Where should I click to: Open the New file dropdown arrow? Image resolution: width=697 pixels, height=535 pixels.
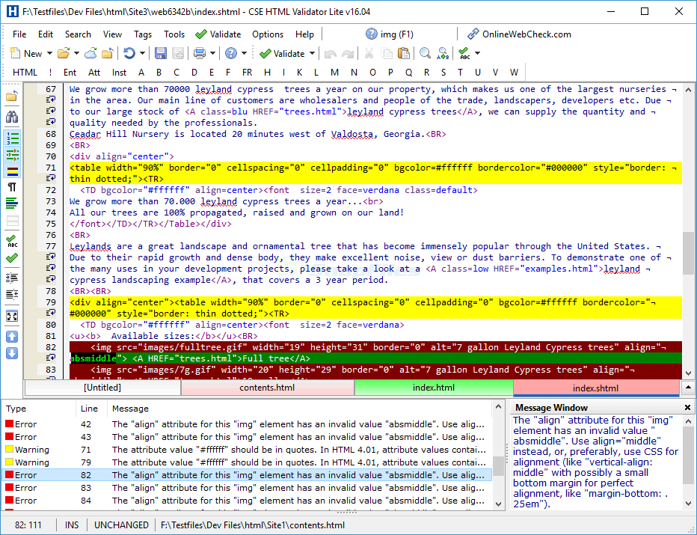pos(49,53)
